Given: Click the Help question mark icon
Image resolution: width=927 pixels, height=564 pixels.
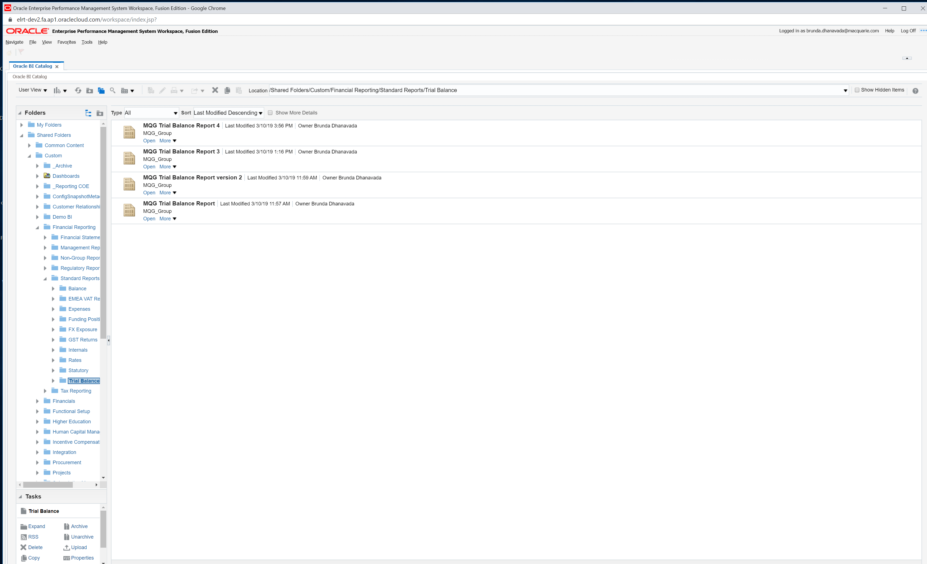Looking at the screenshot, I should [x=915, y=91].
